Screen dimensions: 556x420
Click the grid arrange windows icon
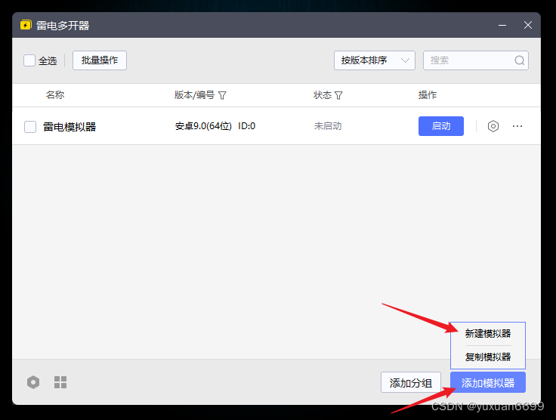pos(60,382)
